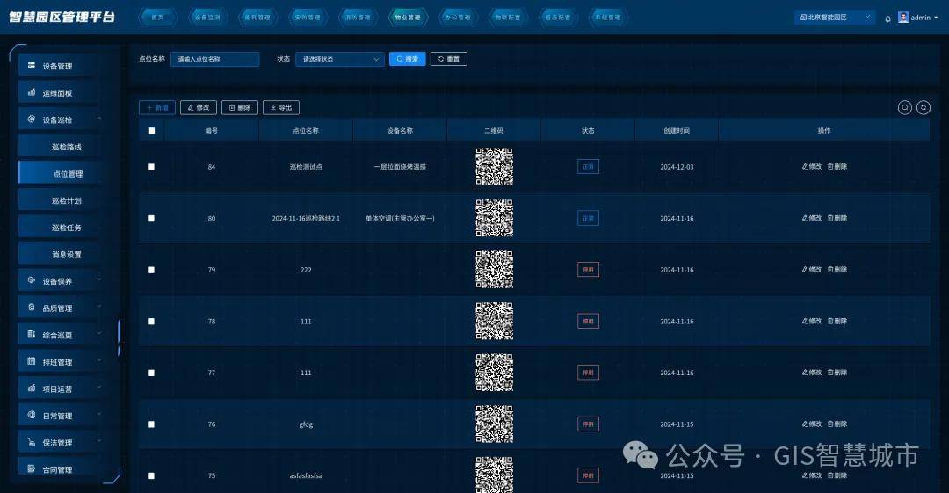This screenshot has height=493, width=949.
Task: Refresh table with round refresh icon
Action: (923, 108)
